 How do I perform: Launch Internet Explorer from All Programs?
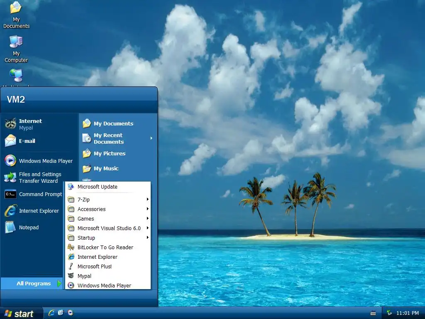(108, 257)
